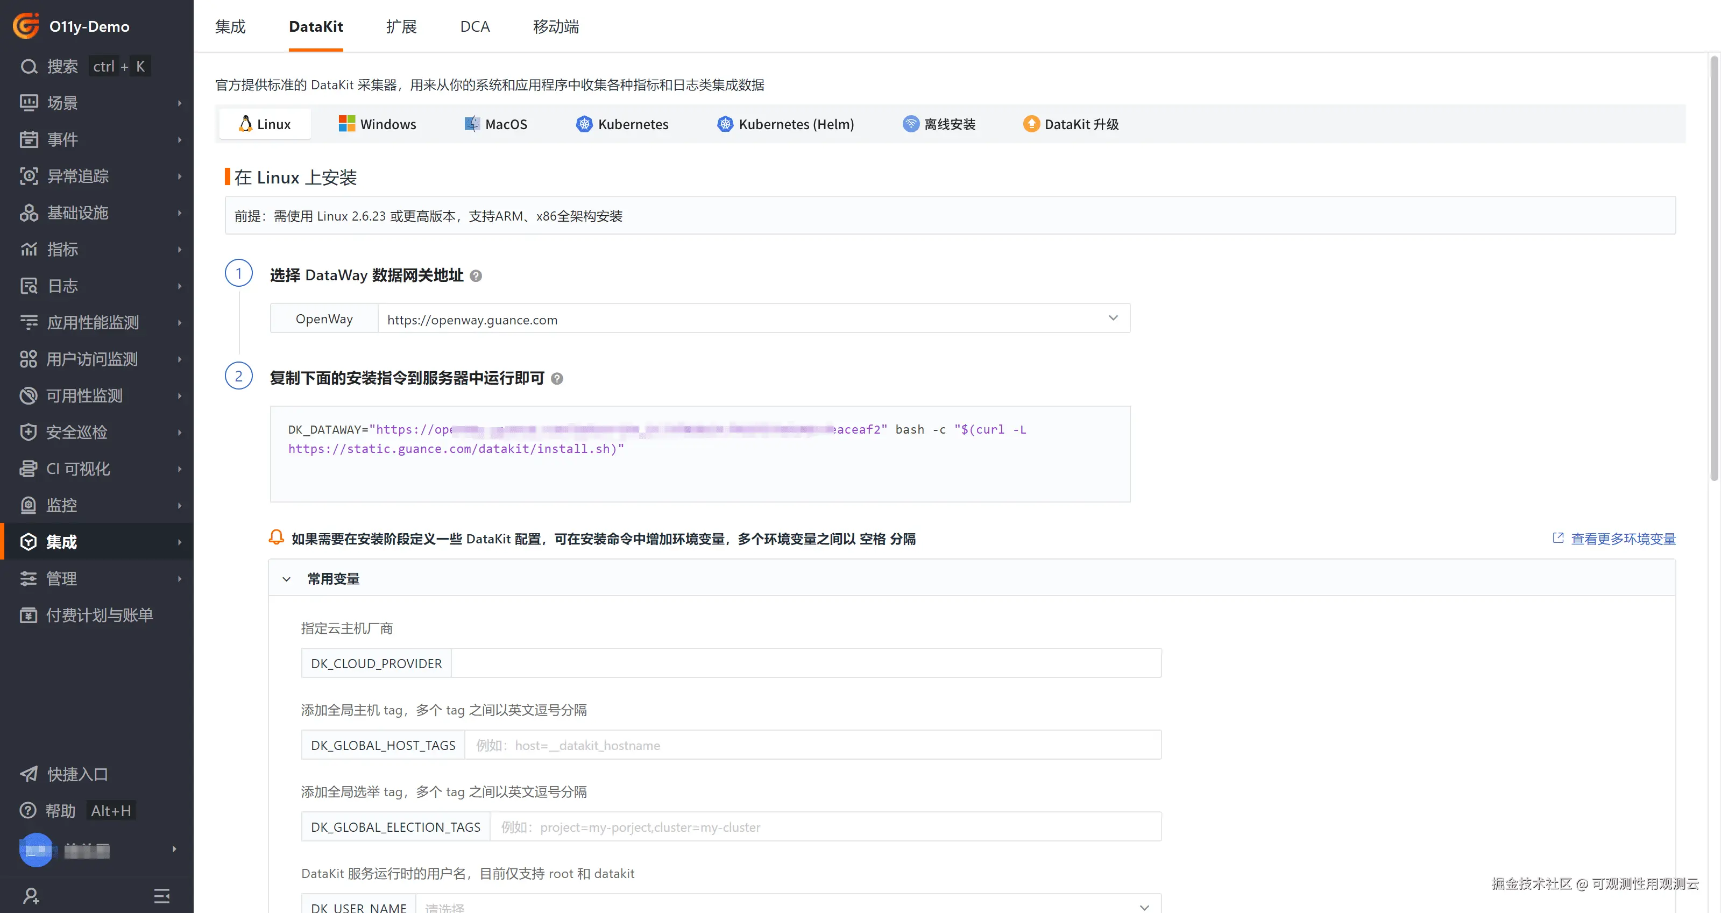Expand the user account menu arrow
This screenshot has width=1721, height=913.
pyautogui.click(x=174, y=849)
